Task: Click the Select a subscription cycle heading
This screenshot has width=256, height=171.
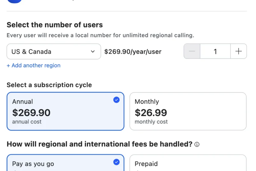Action: [x=49, y=85]
